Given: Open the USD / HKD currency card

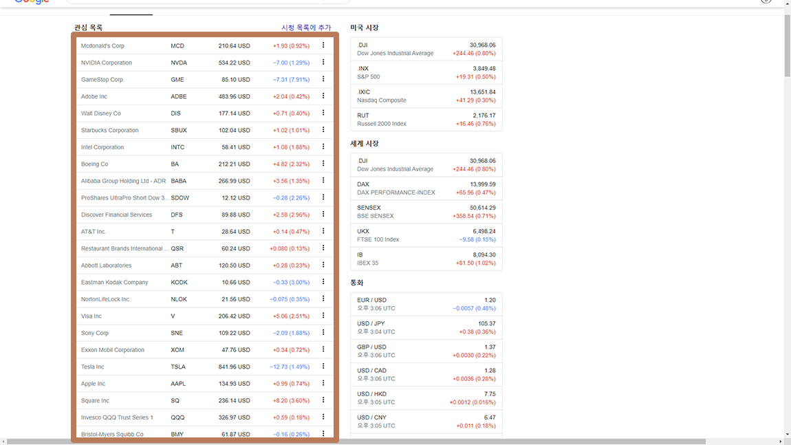Looking at the screenshot, I should 426,398.
